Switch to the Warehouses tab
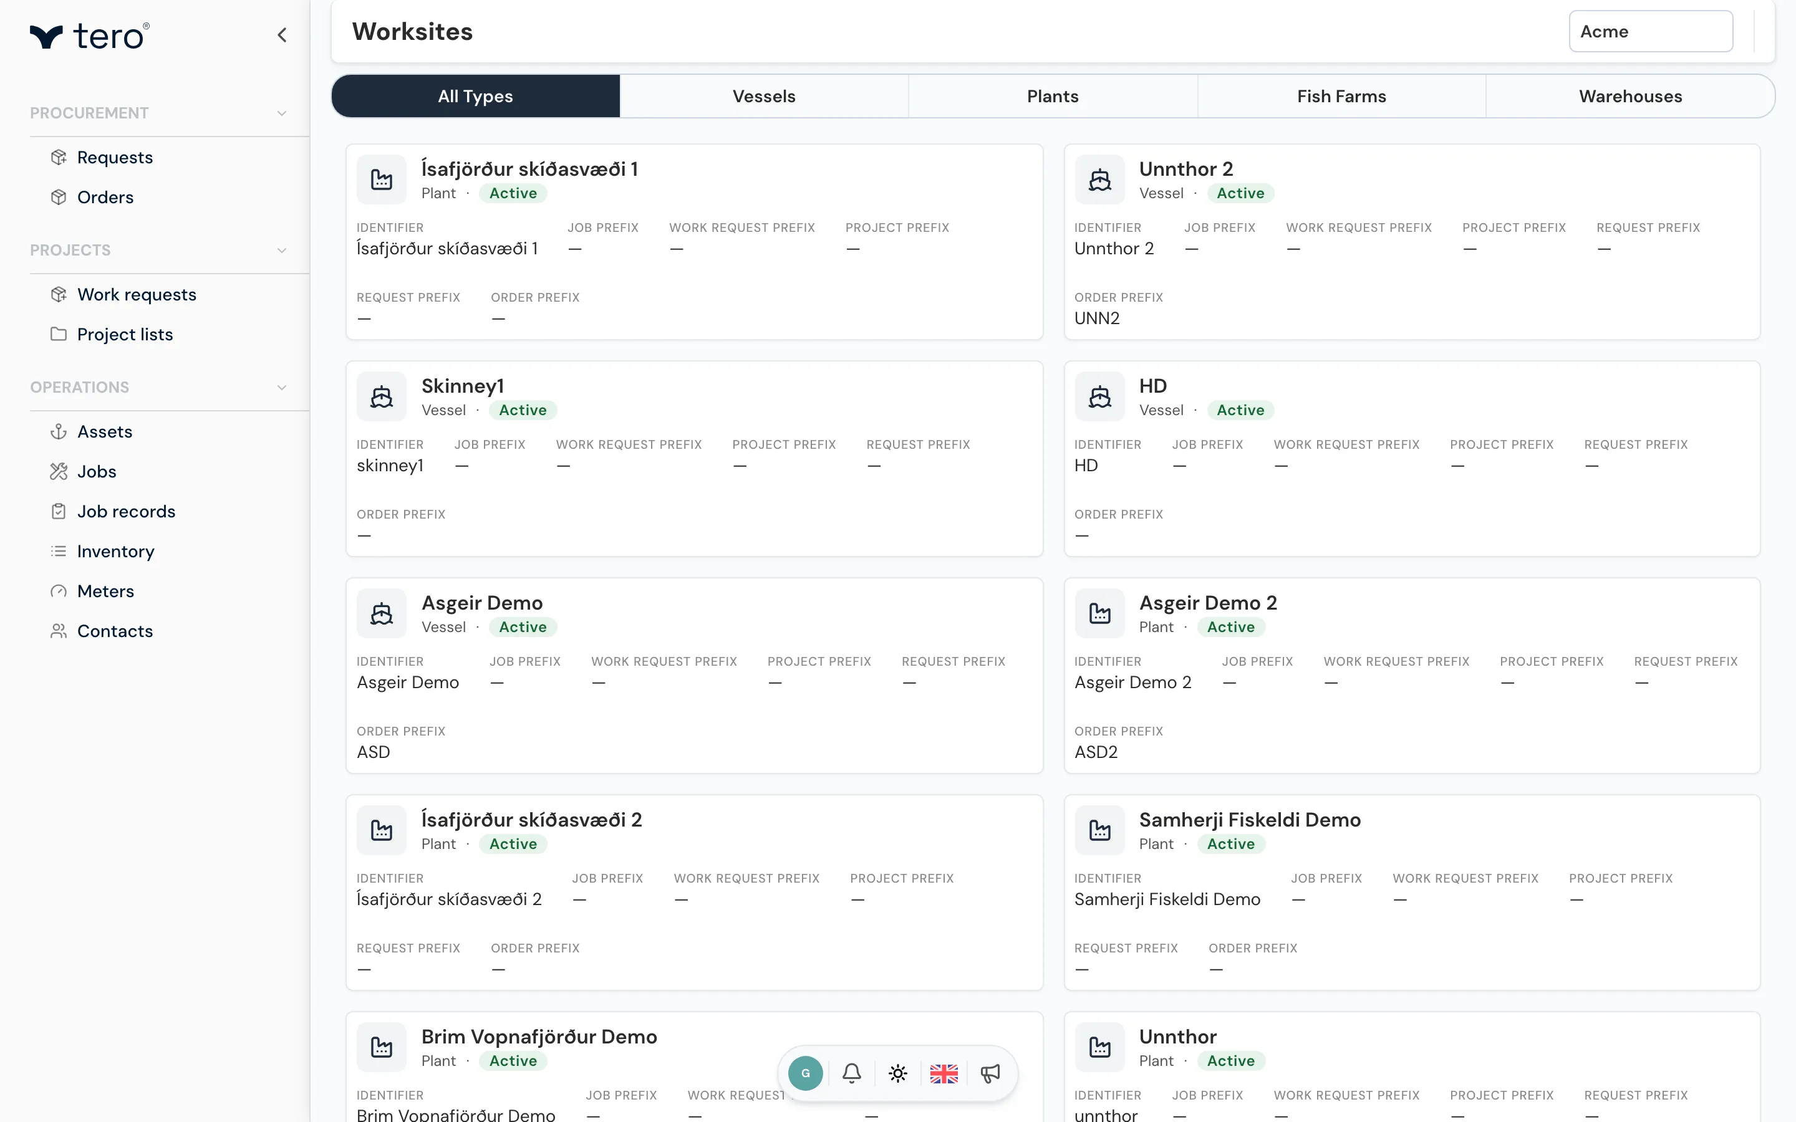Image resolution: width=1796 pixels, height=1122 pixels. [1631, 96]
